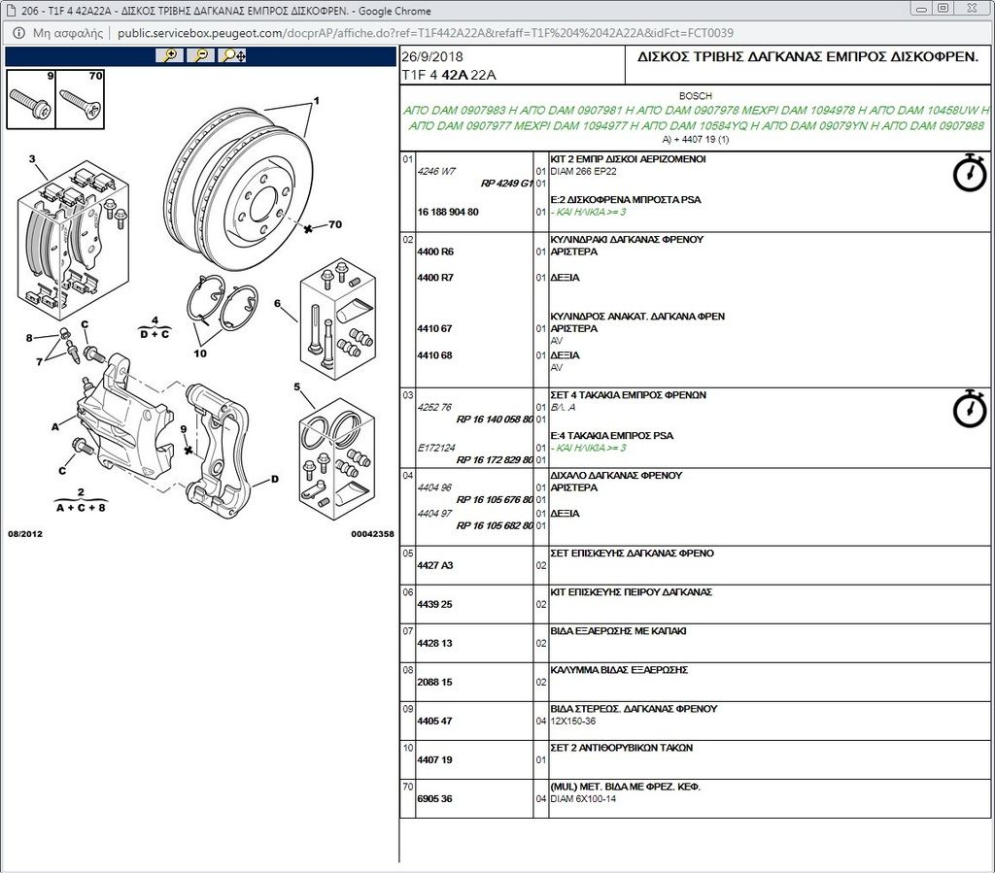Click callout 3 on brake pads box

click(32, 158)
